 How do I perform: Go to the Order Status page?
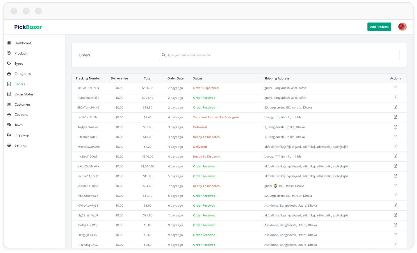point(24,94)
